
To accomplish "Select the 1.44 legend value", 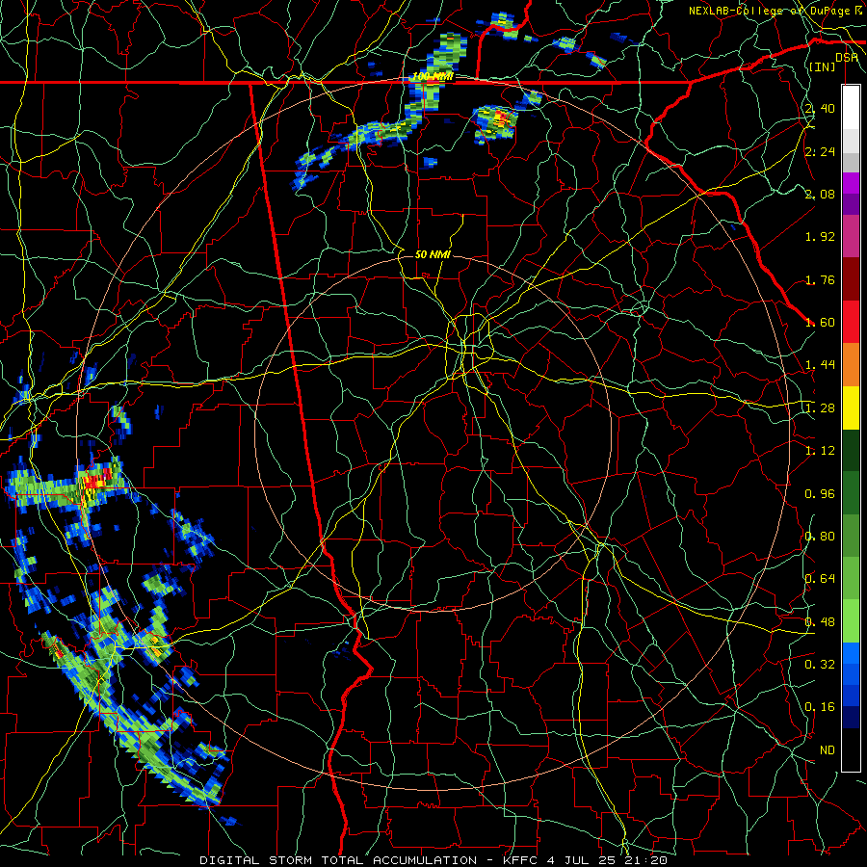I will pyautogui.click(x=820, y=365).
